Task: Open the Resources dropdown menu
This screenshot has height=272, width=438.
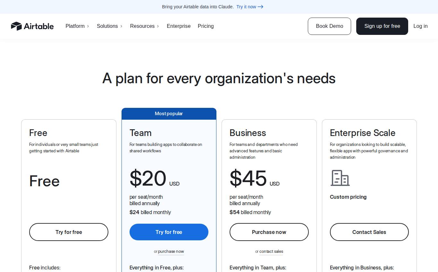Action: [145, 26]
